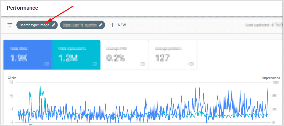Click the gray marker on chart's bottom axis
284x126 pixels.
[30, 125]
